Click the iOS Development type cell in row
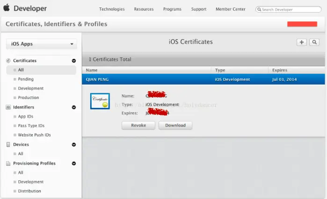This screenshot has width=327, height=199. (232, 79)
